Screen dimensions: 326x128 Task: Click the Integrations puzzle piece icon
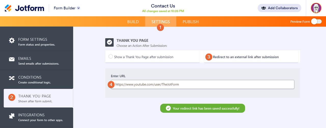click(12, 116)
